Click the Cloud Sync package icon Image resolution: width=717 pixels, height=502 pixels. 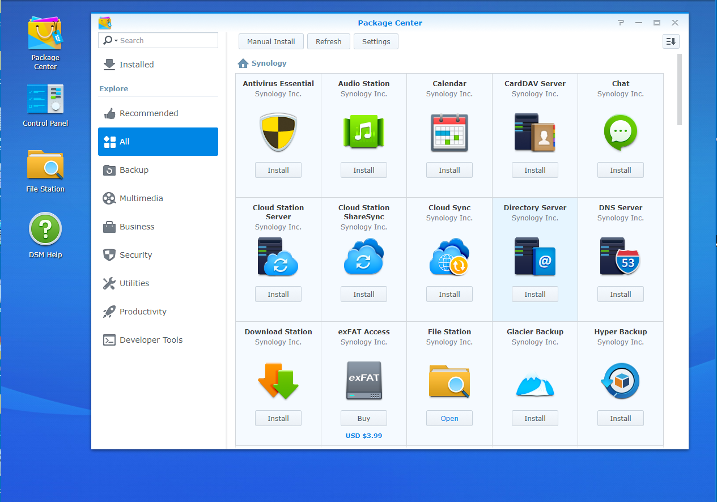coord(449,256)
